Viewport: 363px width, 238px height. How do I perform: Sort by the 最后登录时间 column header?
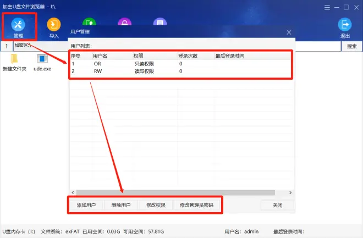(252, 56)
